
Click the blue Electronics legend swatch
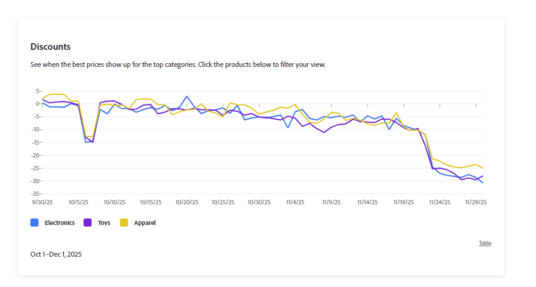pos(35,223)
